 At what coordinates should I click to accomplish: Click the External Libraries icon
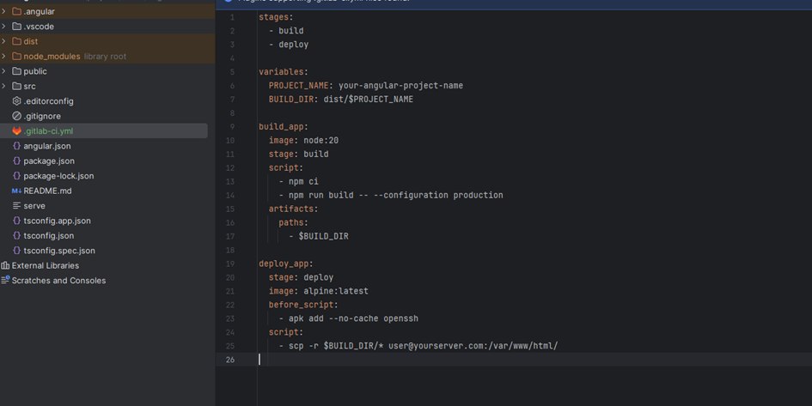(x=5, y=265)
